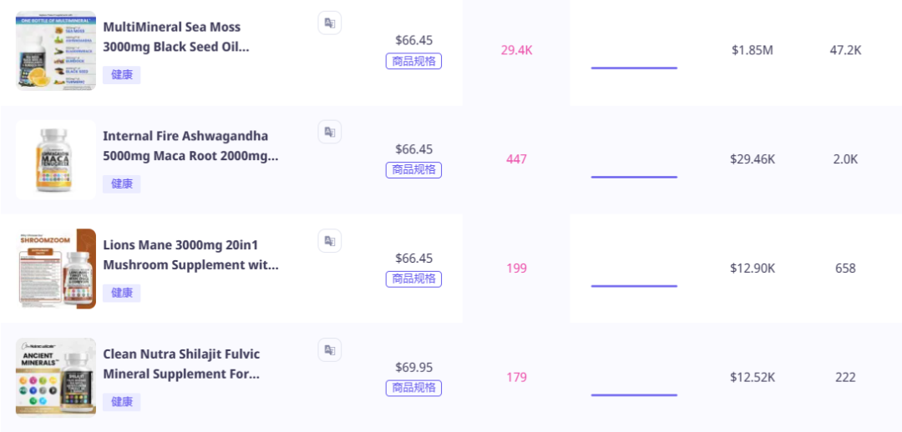The height and width of the screenshot is (432, 902).
Task: Click 商品规格 button under $69.95 price
Action: click(x=413, y=389)
